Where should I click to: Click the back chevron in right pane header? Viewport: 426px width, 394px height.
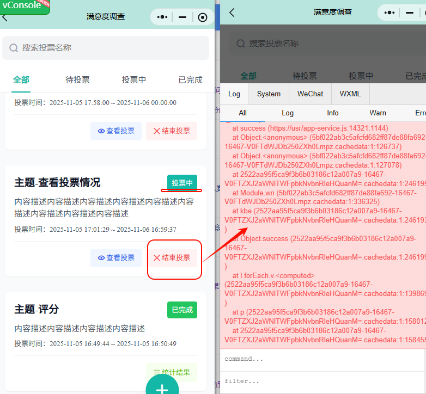tap(232, 13)
